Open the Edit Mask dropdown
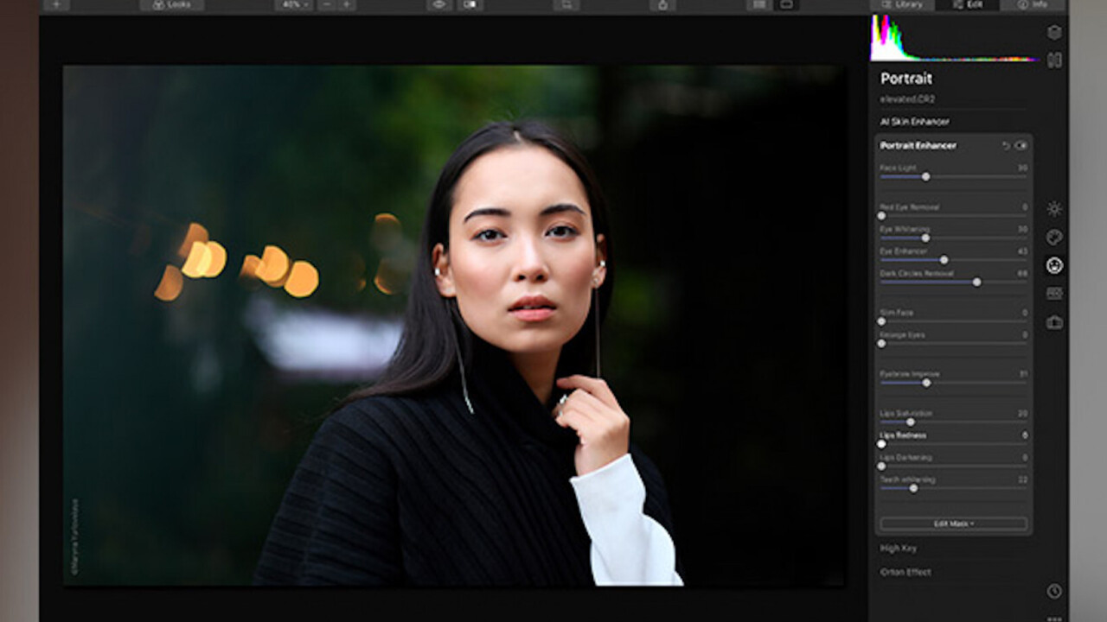The image size is (1107, 622). (953, 524)
